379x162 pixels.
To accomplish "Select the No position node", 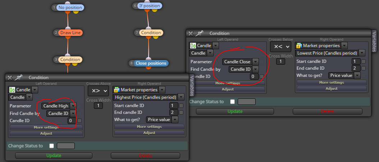I will point(70,8).
